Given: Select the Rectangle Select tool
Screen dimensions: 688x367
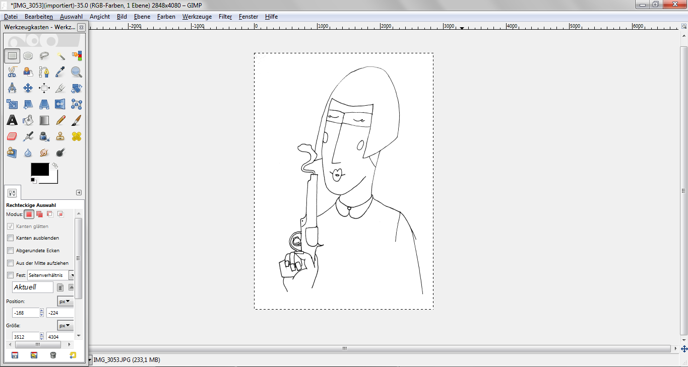Looking at the screenshot, I should [12, 56].
